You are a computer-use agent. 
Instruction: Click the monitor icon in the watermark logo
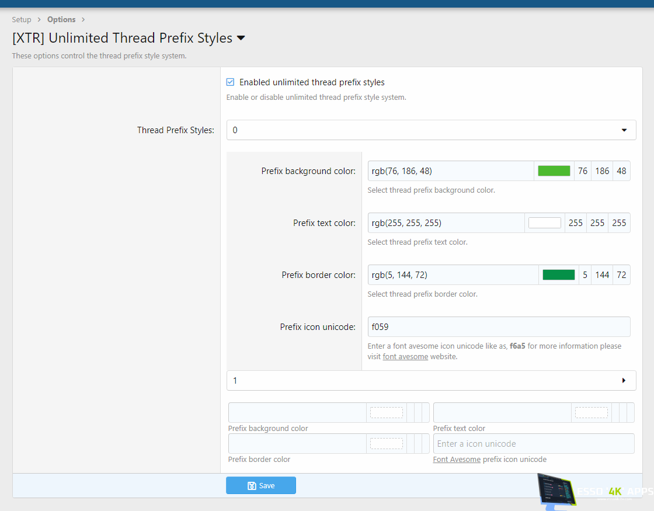(555, 489)
